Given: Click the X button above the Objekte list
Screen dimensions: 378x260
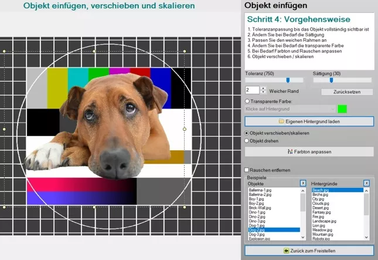Looking at the screenshot, I should point(303,183).
